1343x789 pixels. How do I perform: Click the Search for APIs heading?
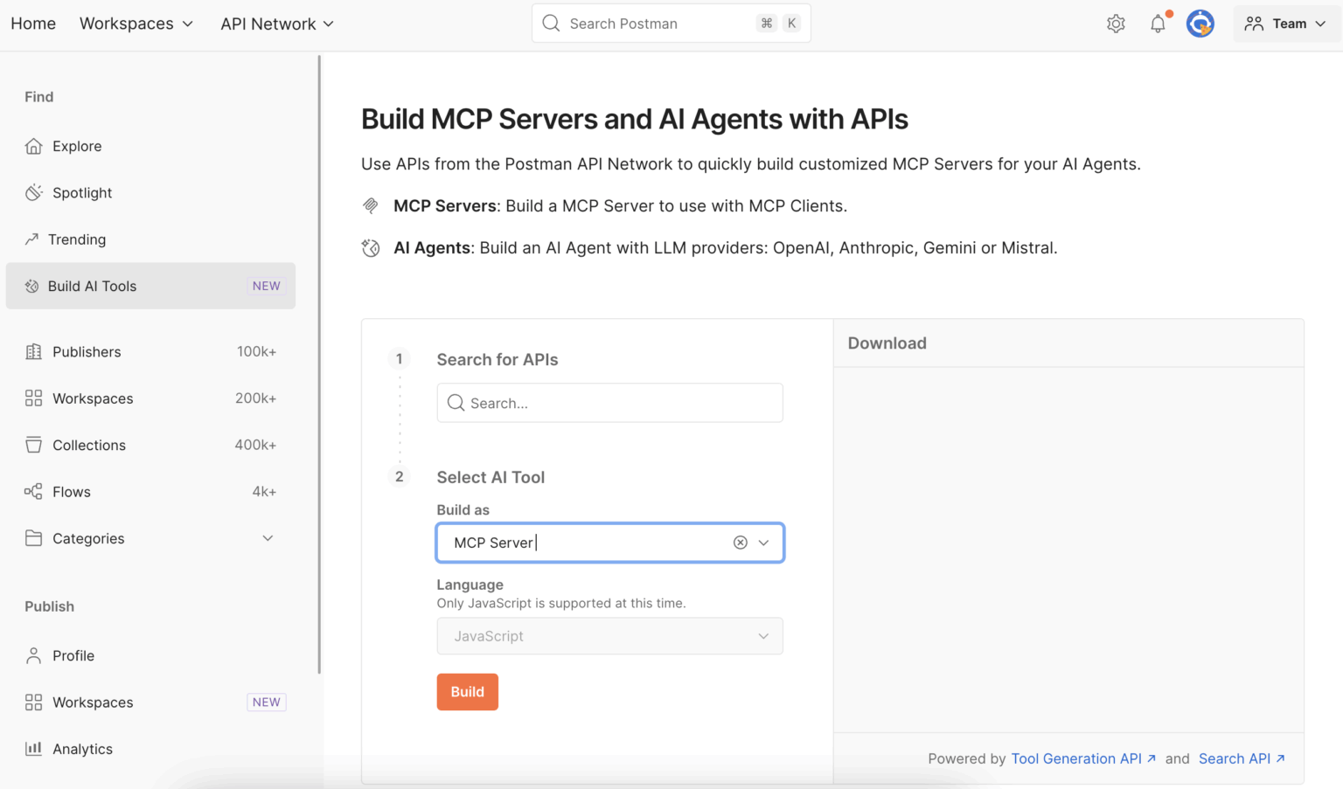pos(498,359)
